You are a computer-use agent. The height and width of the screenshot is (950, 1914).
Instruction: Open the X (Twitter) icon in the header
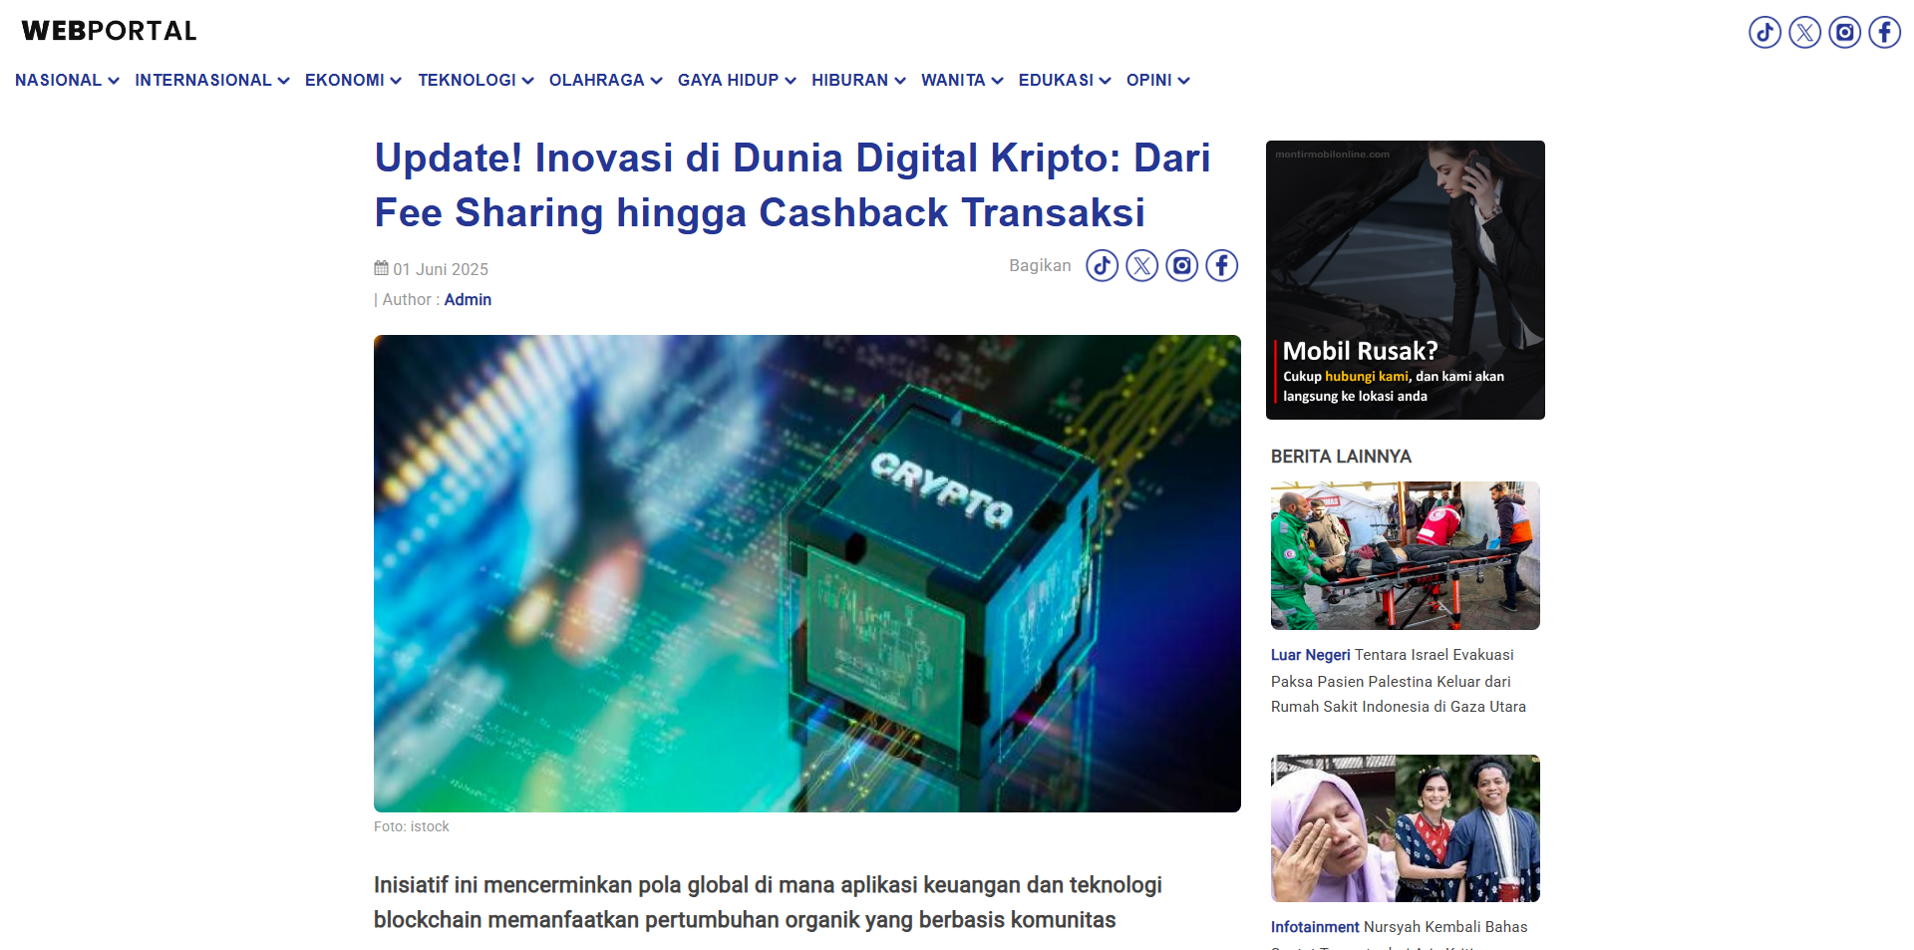pos(1804,33)
